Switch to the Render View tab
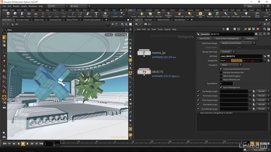This screenshot has height=152, width=271. (39, 20)
